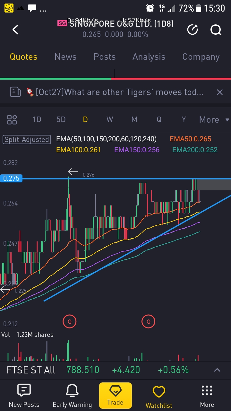Tap the refresh quote icon
This screenshot has height=411, width=231.
point(193,30)
